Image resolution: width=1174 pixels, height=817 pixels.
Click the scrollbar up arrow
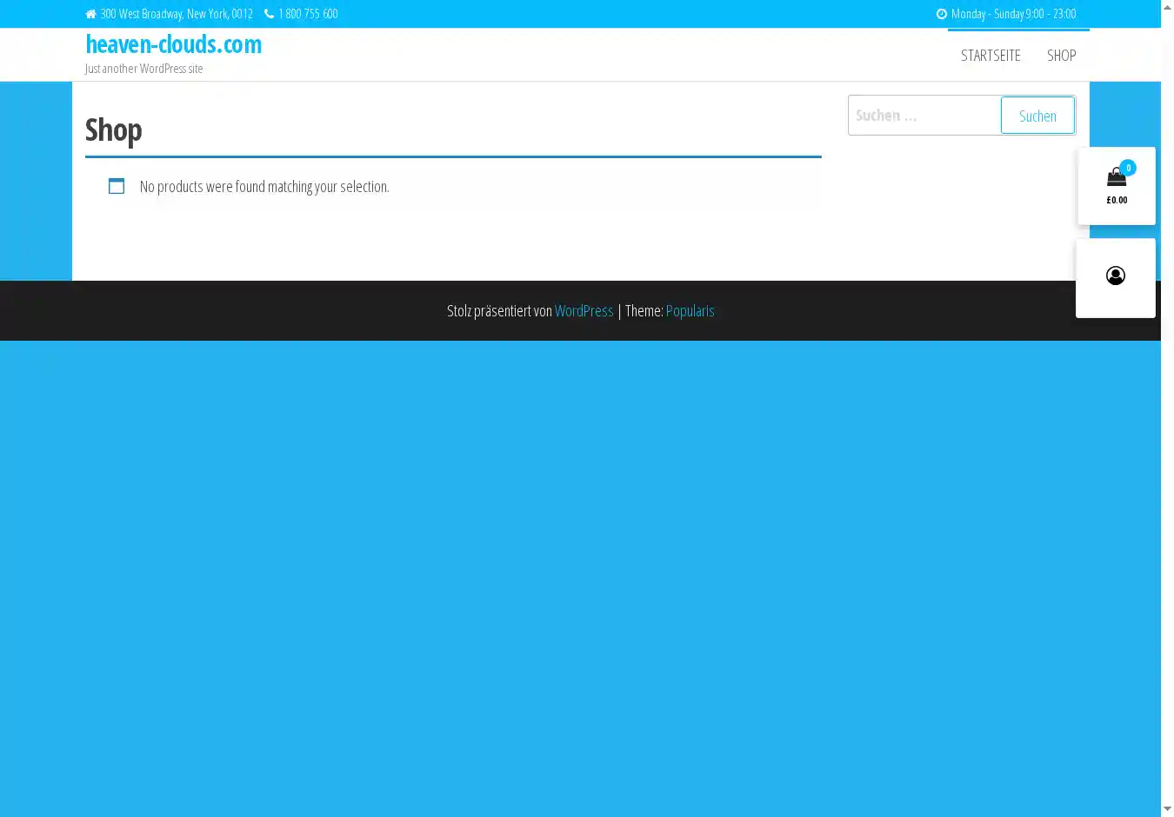coord(1167,7)
